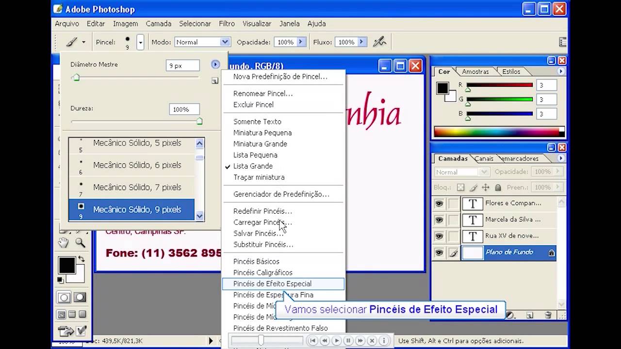Open the Camada menu
The height and width of the screenshot is (349, 621).
point(159,23)
